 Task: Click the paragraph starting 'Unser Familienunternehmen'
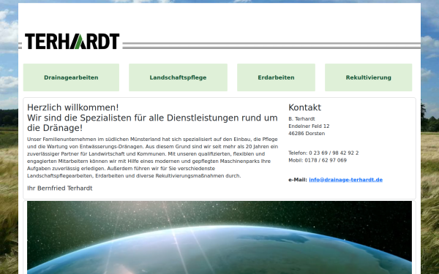[153, 157]
